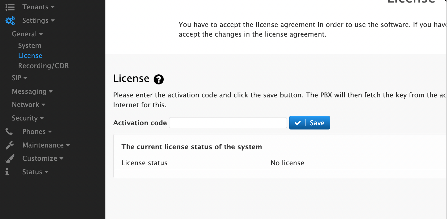Expand the Messaging submenu
This screenshot has height=219, width=447.
coord(32,91)
